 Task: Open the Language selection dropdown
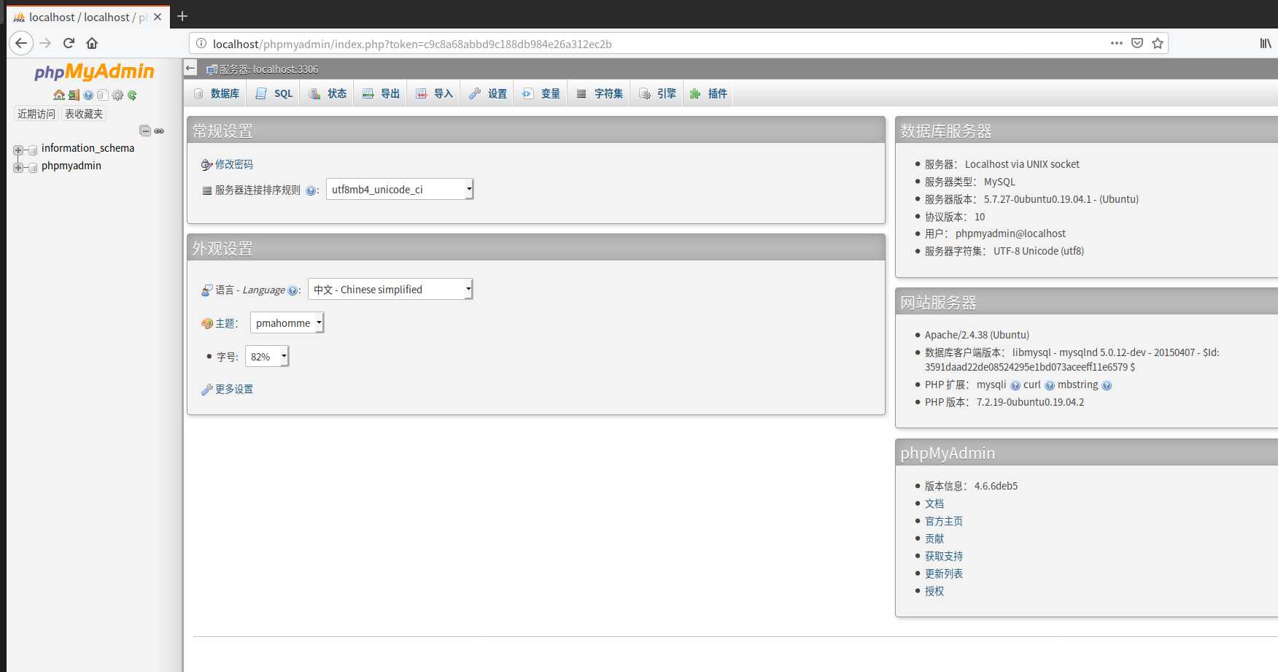390,289
